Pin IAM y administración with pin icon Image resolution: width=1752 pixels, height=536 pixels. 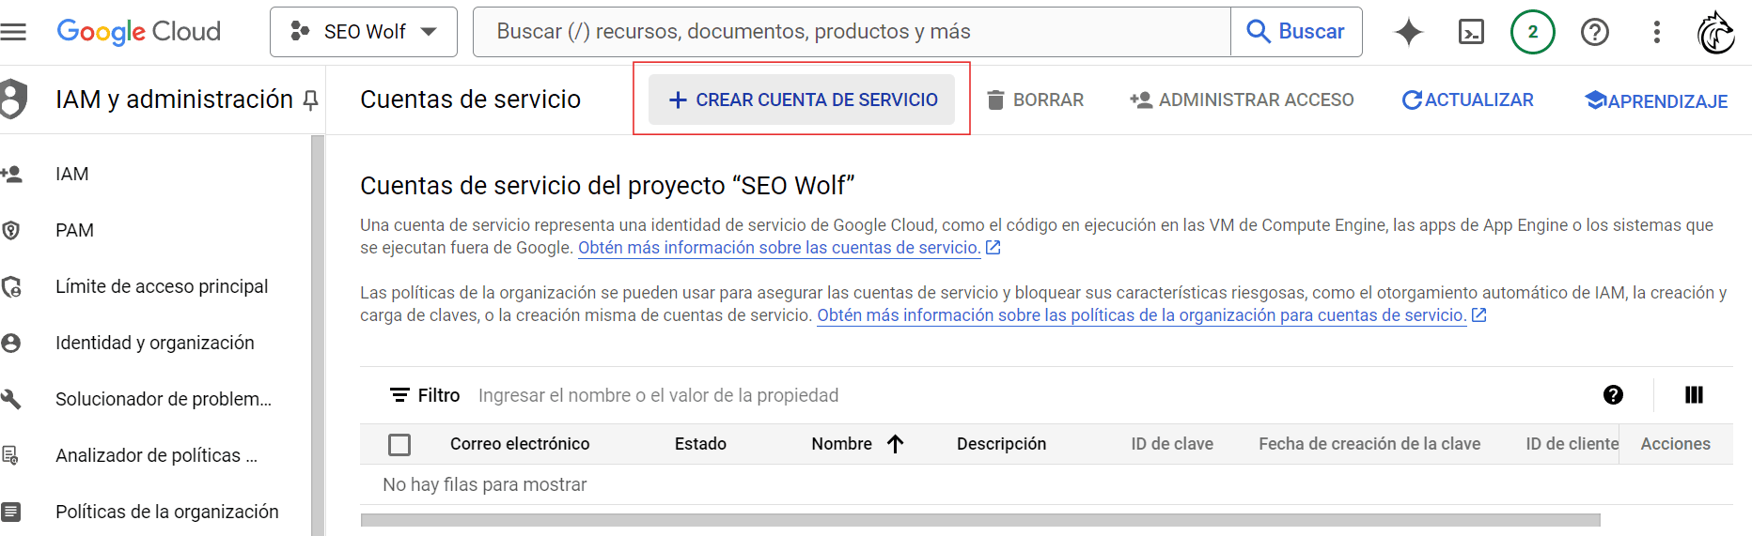tap(311, 100)
